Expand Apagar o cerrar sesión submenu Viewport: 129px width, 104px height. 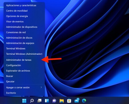coord(24,87)
